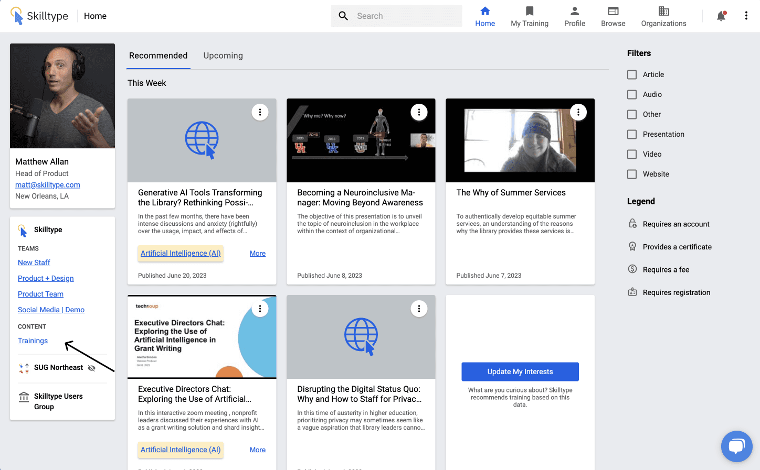Open the chat support bubble
The width and height of the screenshot is (760, 470).
point(736,446)
